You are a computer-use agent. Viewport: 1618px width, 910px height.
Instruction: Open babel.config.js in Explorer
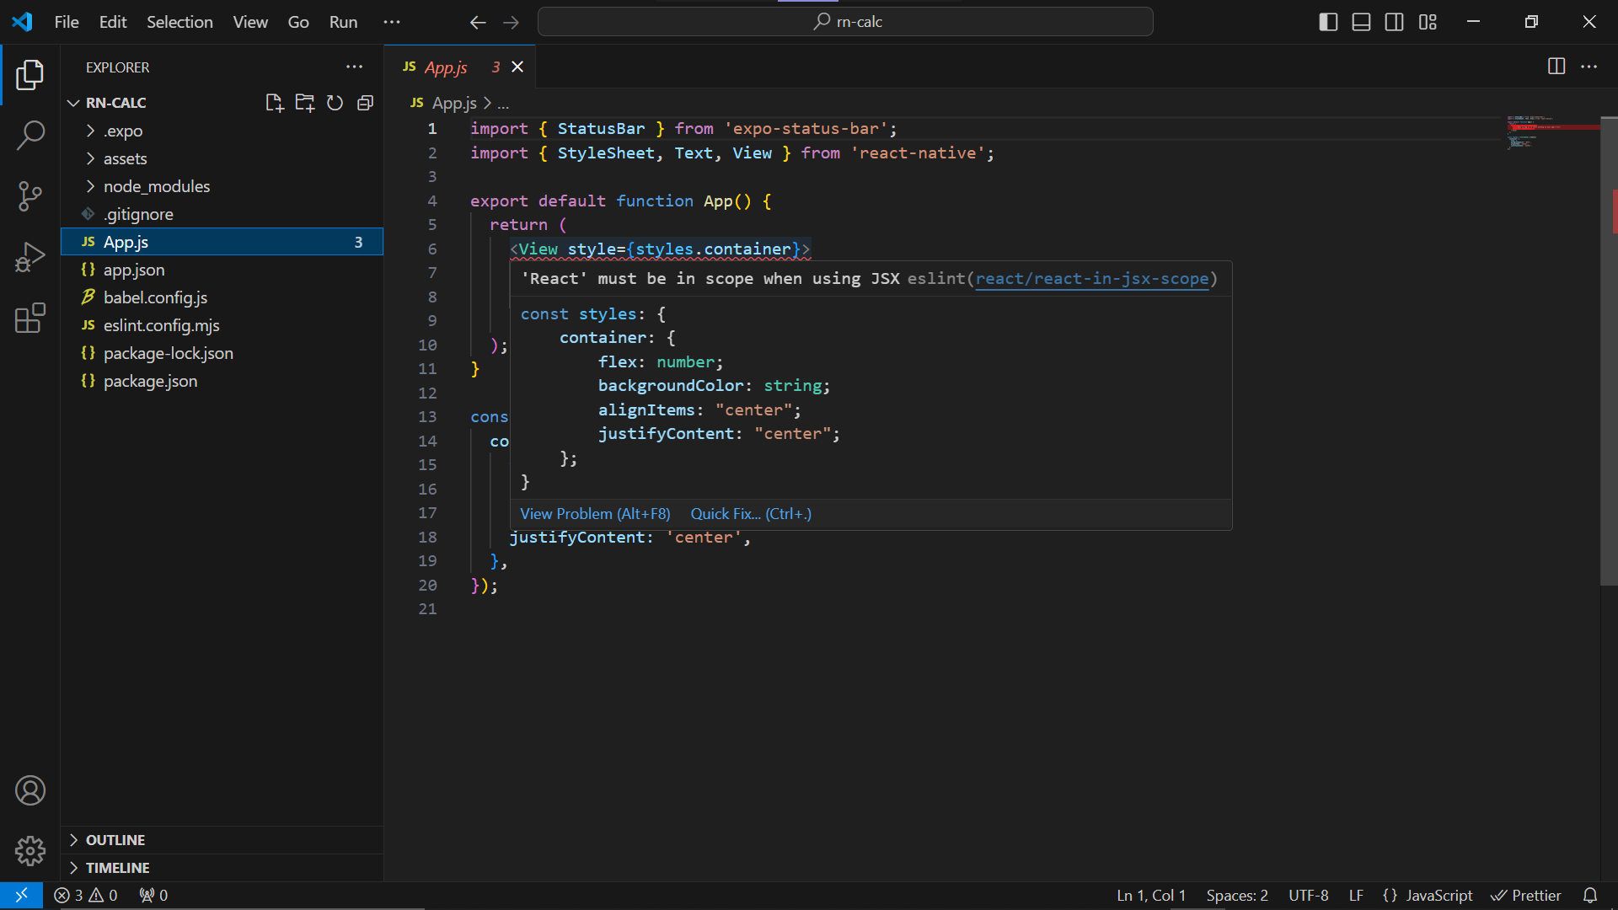point(222,297)
